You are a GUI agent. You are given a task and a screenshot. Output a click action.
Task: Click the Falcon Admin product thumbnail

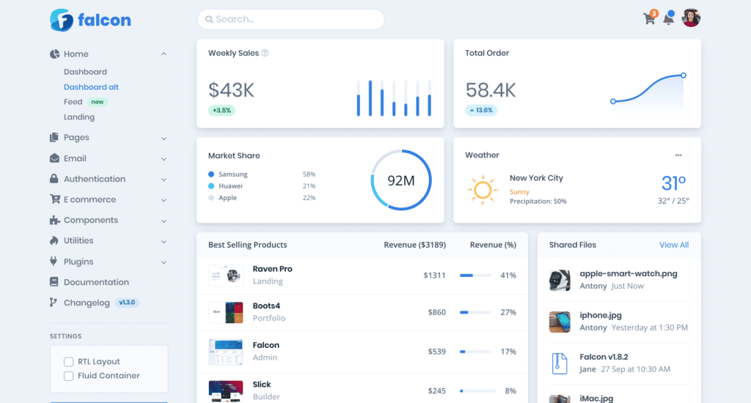coord(226,352)
